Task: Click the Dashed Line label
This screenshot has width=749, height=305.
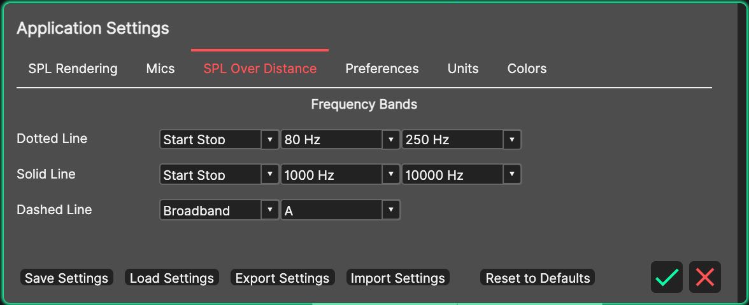Action: point(54,210)
